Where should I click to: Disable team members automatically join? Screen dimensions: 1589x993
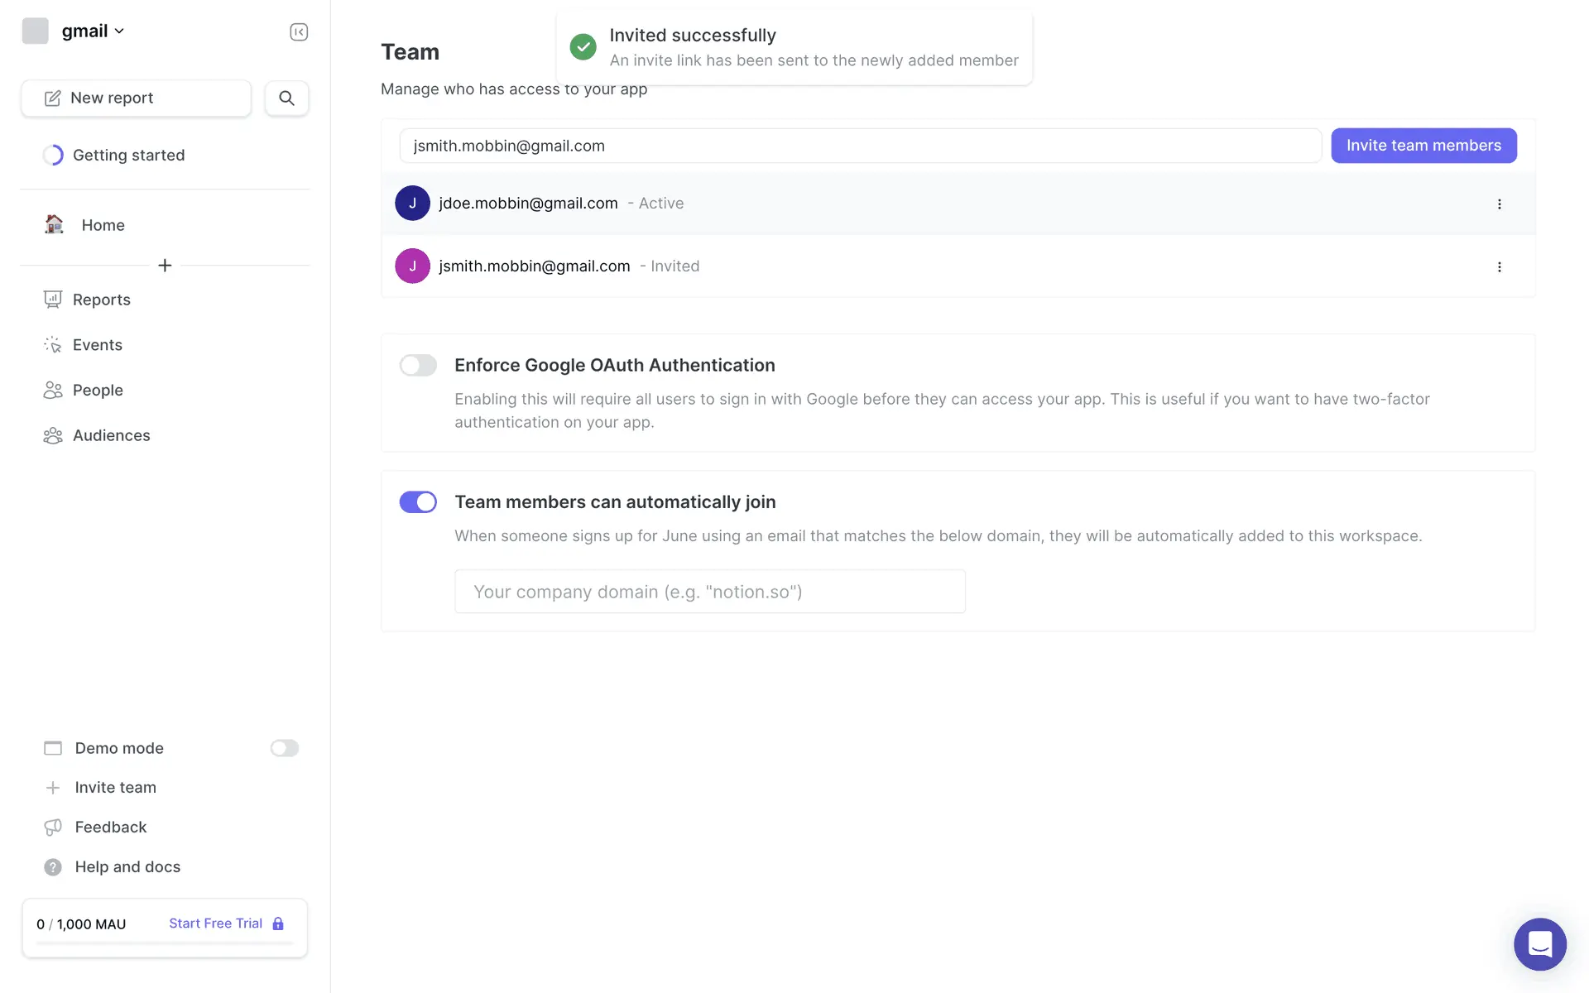[x=418, y=501]
